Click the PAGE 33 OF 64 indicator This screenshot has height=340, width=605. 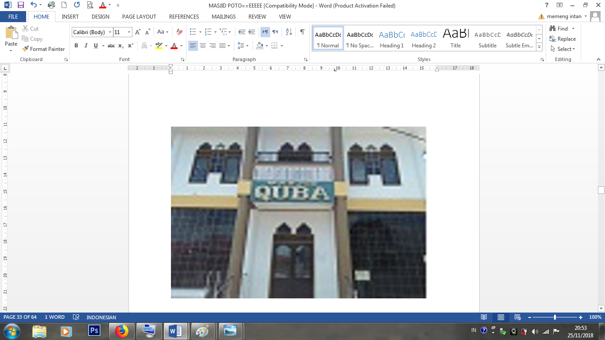click(20, 317)
